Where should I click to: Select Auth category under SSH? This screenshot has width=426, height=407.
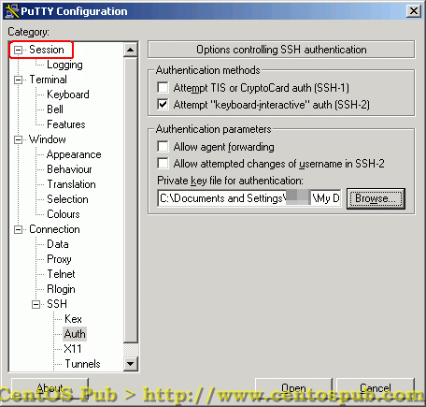75,334
